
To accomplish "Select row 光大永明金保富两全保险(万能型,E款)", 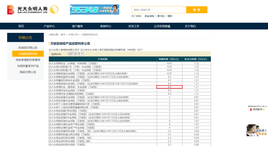I will (130, 131).
